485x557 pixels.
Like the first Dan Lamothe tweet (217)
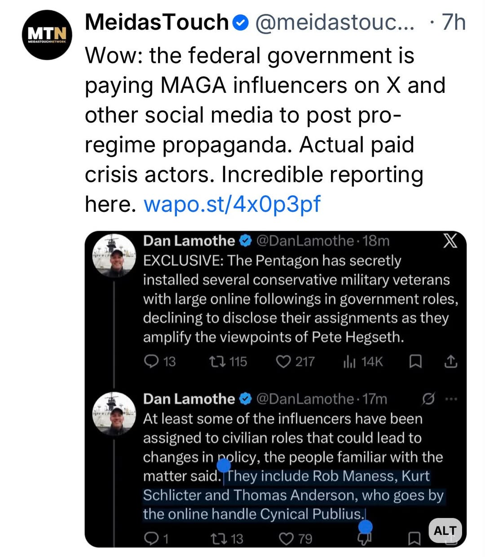click(x=283, y=361)
